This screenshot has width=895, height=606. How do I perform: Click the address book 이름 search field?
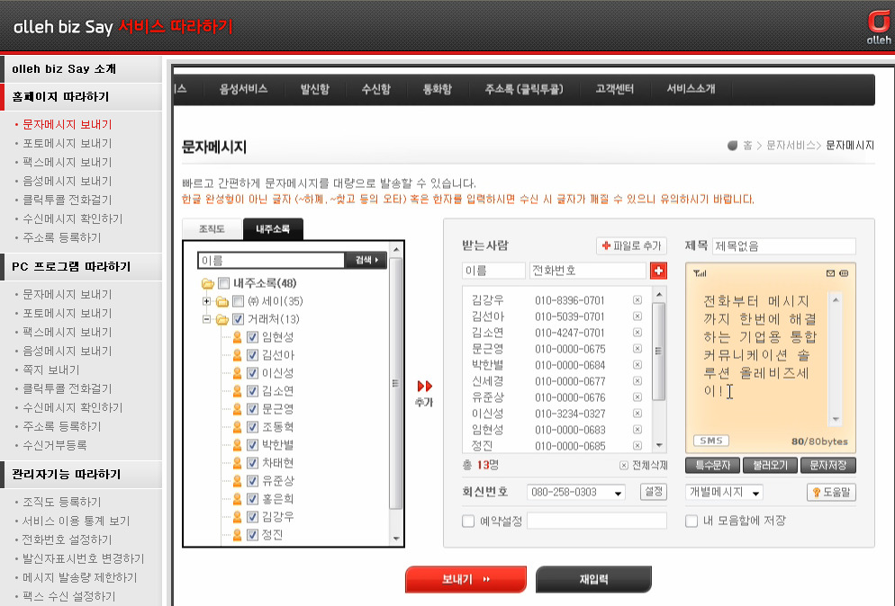(x=271, y=261)
